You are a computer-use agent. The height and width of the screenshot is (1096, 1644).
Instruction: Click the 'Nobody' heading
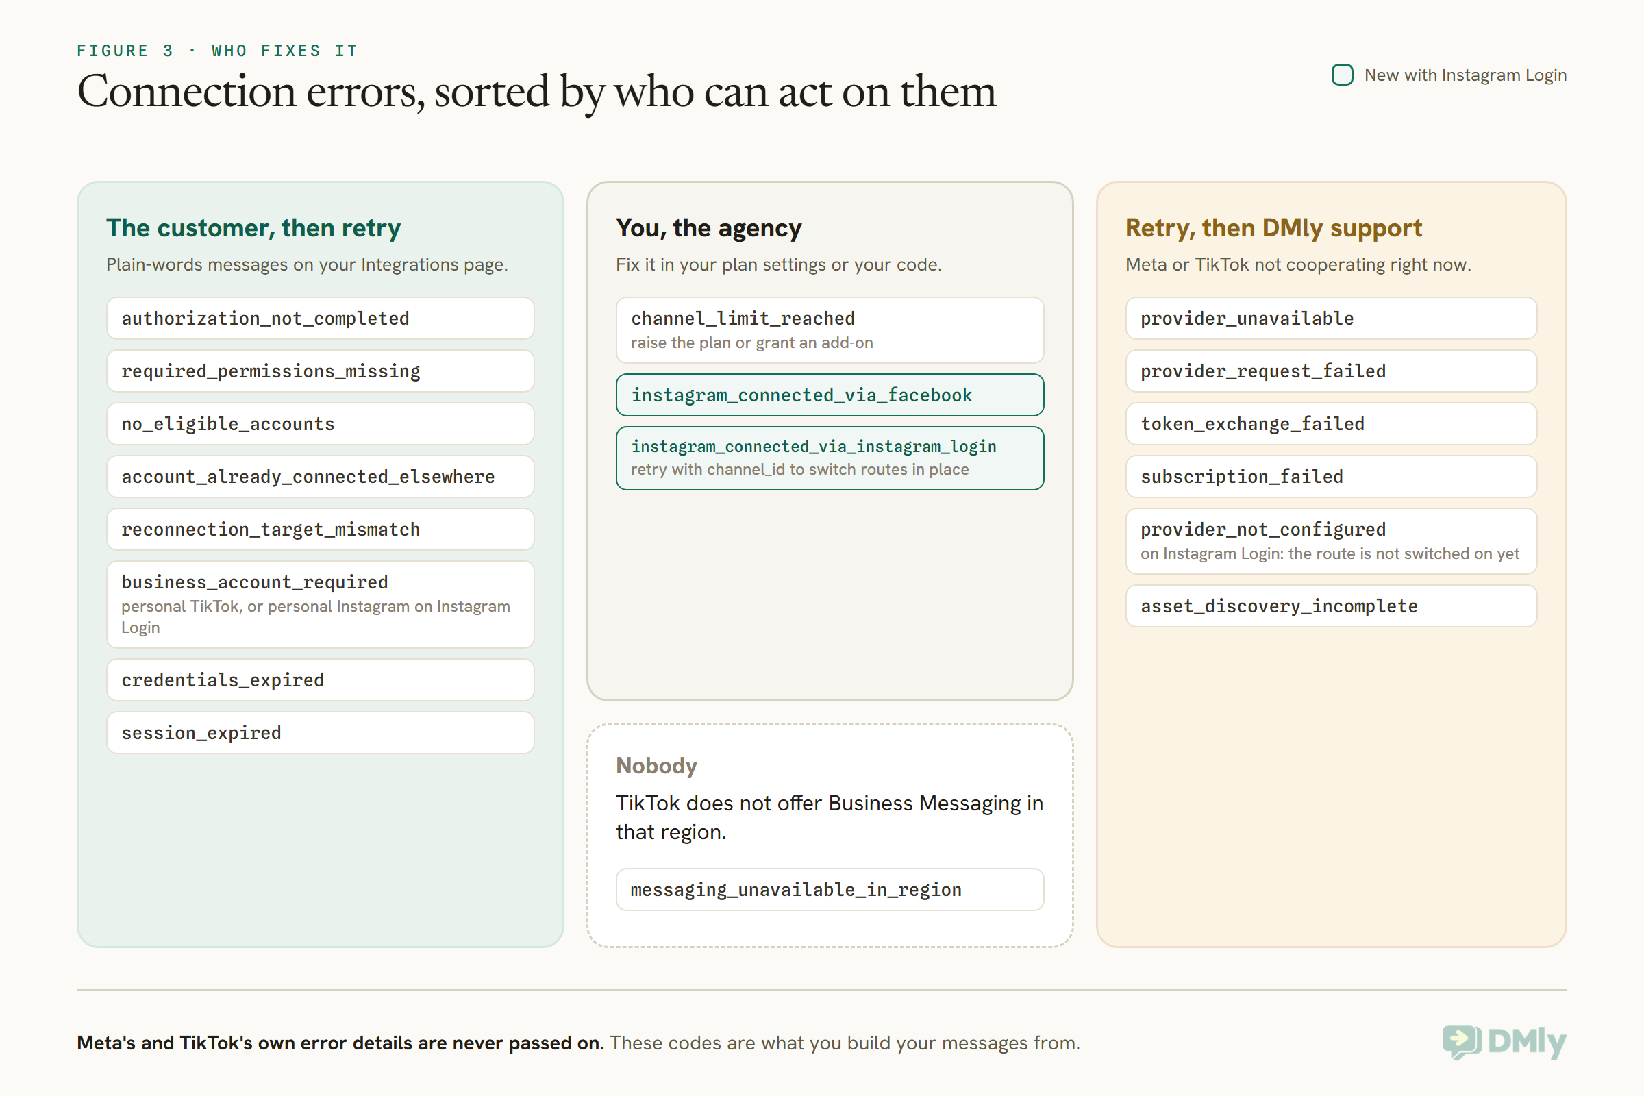pyautogui.click(x=656, y=766)
